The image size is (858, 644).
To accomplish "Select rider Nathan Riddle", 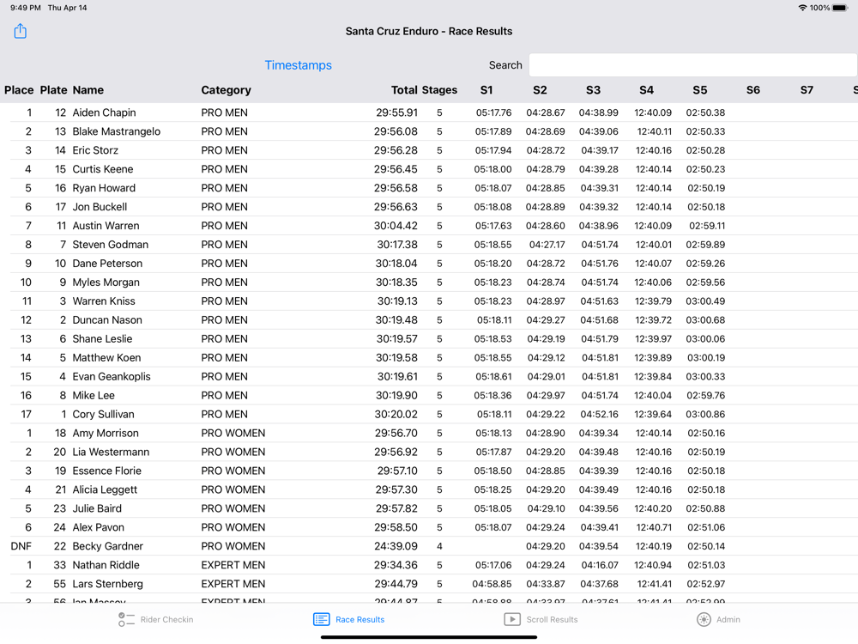I will (106, 565).
